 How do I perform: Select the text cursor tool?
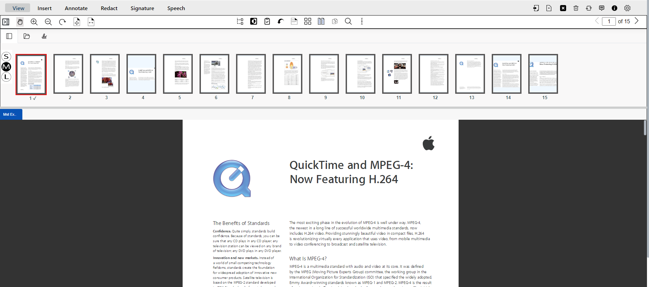[x=362, y=22]
